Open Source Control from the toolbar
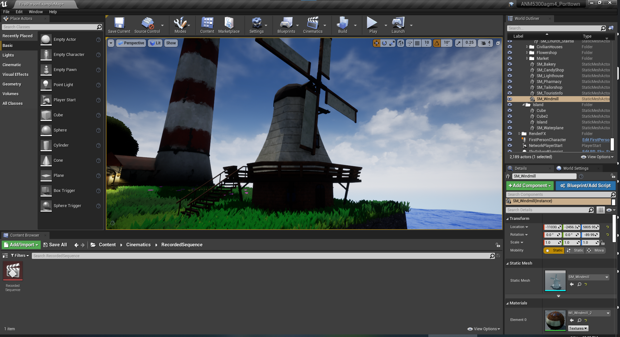The height and width of the screenshot is (337, 620). click(147, 25)
